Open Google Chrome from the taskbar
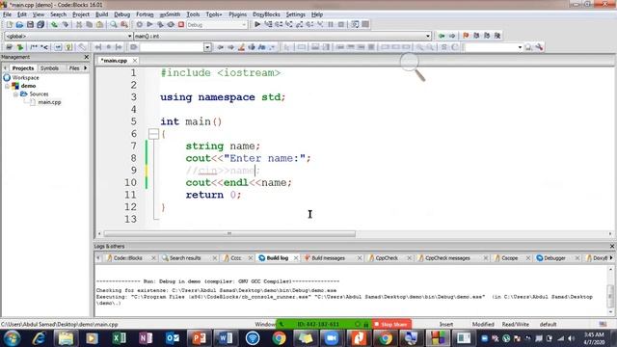 [279, 338]
